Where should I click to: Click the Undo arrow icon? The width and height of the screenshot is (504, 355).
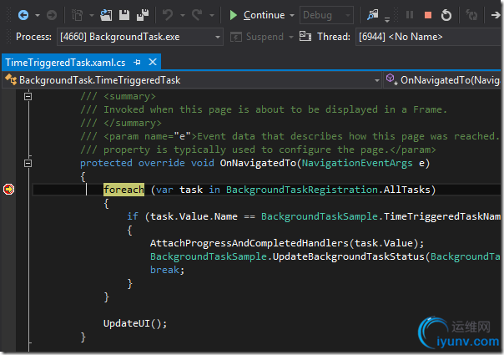coord(168,15)
